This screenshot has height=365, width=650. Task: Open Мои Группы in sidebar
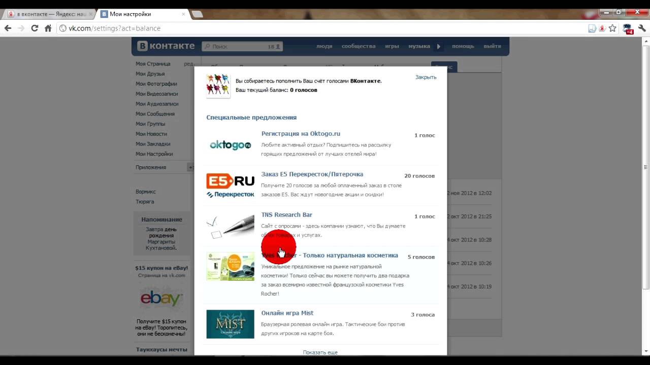150,124
